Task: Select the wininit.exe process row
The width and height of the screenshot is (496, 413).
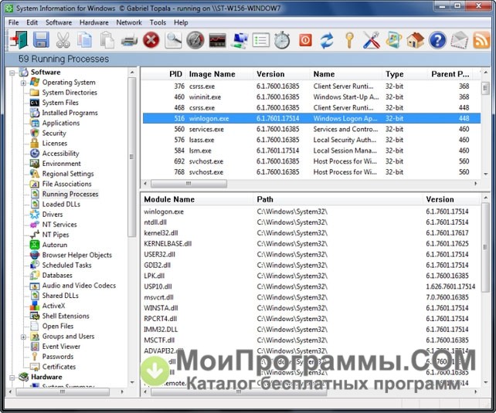Action: 311,97
